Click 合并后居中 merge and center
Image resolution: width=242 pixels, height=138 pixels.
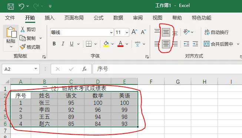tap(218, 44)
